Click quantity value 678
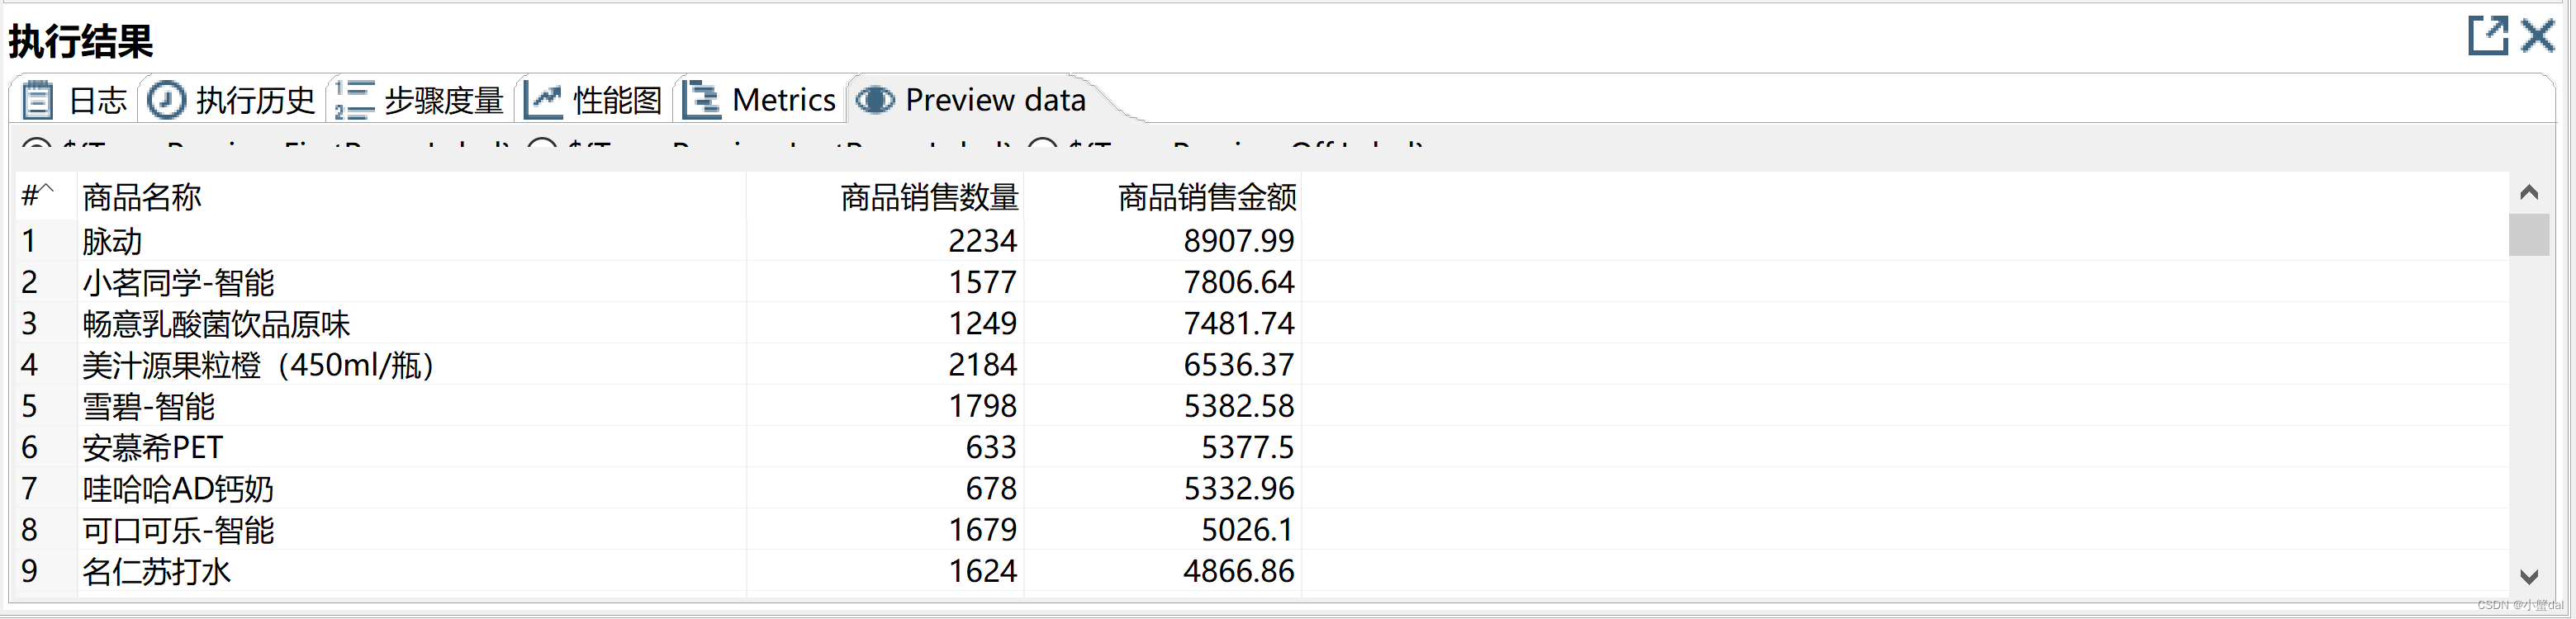 pyautogui.click(x=991, y=488)
